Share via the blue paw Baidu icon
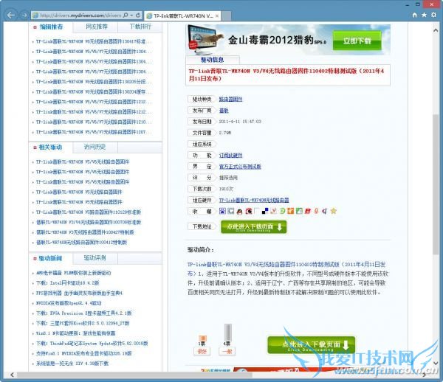 (223, 211)
